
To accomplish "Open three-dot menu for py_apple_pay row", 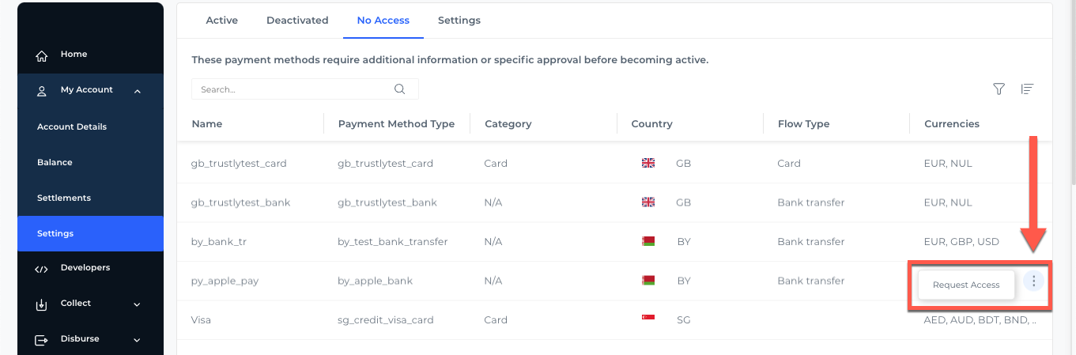I will [x=1033, y=281].
